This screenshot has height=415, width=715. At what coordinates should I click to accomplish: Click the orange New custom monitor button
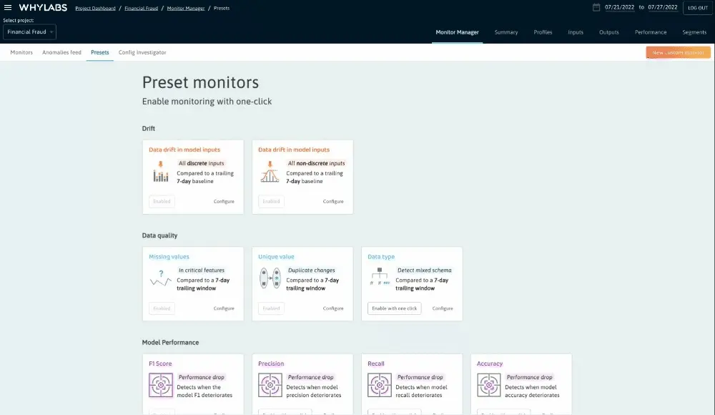[678, 52]
